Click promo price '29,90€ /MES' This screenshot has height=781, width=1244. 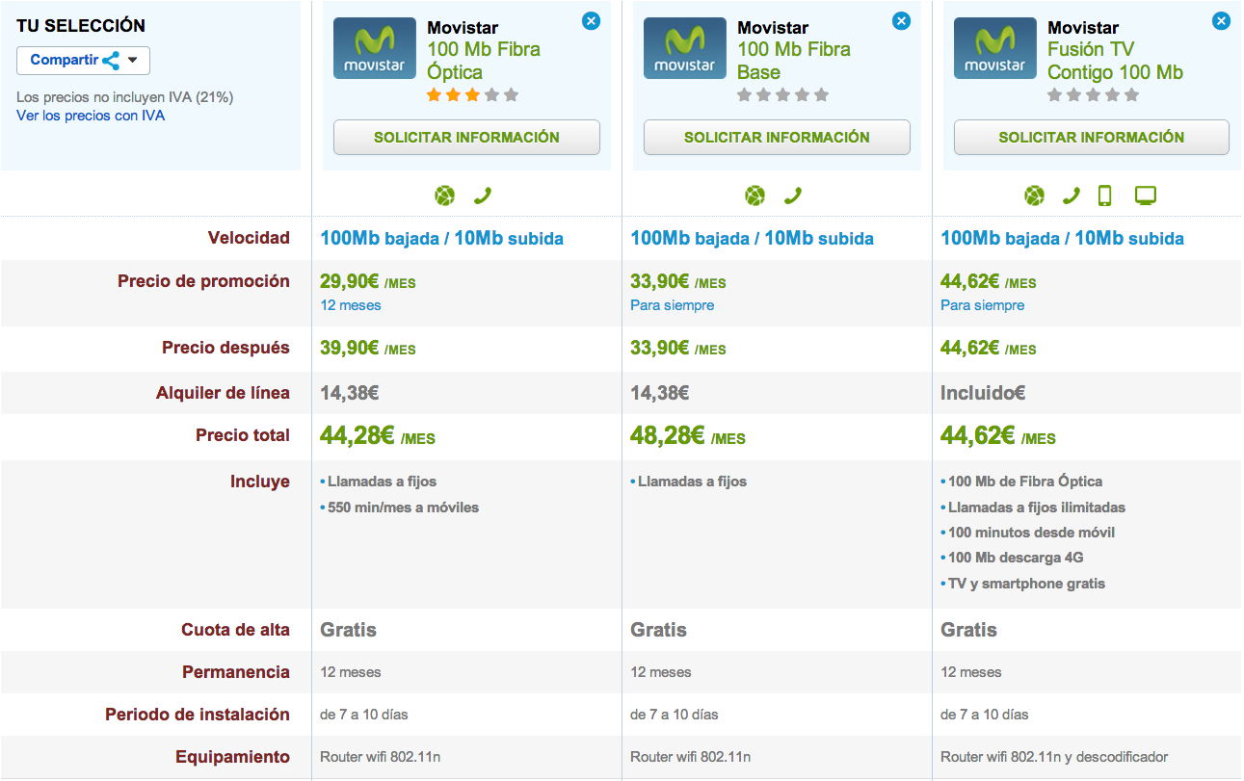coord(368,281)
